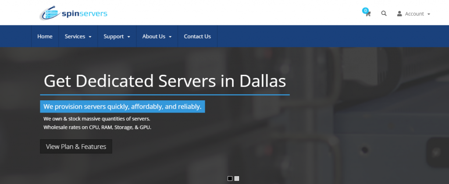Click the Get Dedicated Servers in Dallas heading
Image resolution: width=449 pixels, height=184 pixels.
[165, 81]
